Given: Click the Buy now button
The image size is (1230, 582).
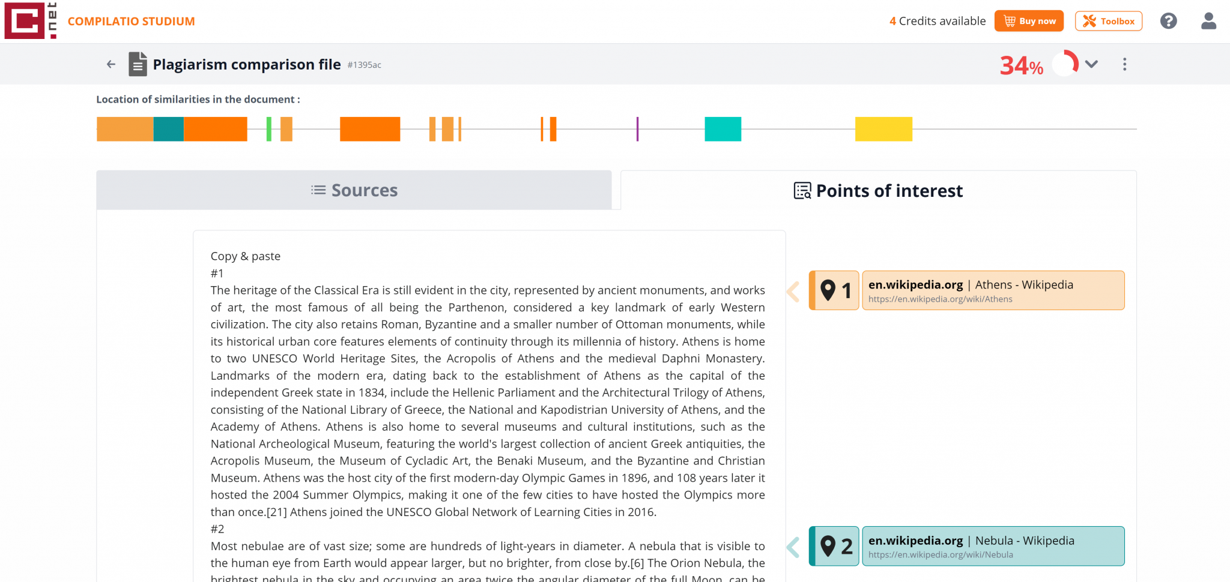Looking at the screenshot, I should click(1029, 21).
